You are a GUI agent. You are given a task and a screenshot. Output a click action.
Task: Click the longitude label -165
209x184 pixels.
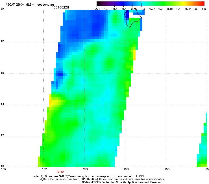coord(3,169)
